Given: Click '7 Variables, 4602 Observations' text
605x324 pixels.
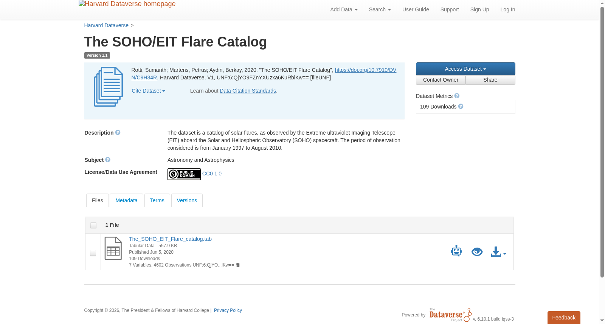Looking at the screenshot, I should pos(160,265).
